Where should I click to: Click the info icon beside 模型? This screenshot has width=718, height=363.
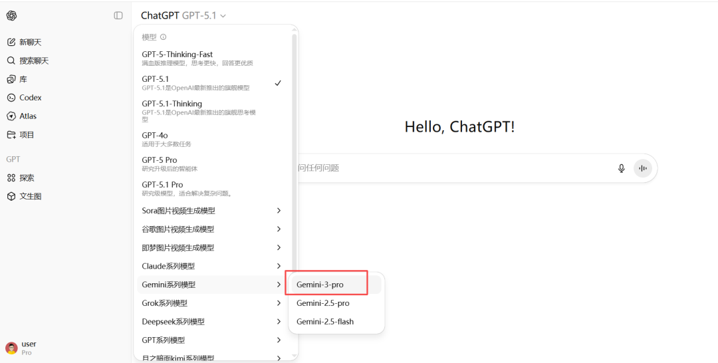point(163,37)
